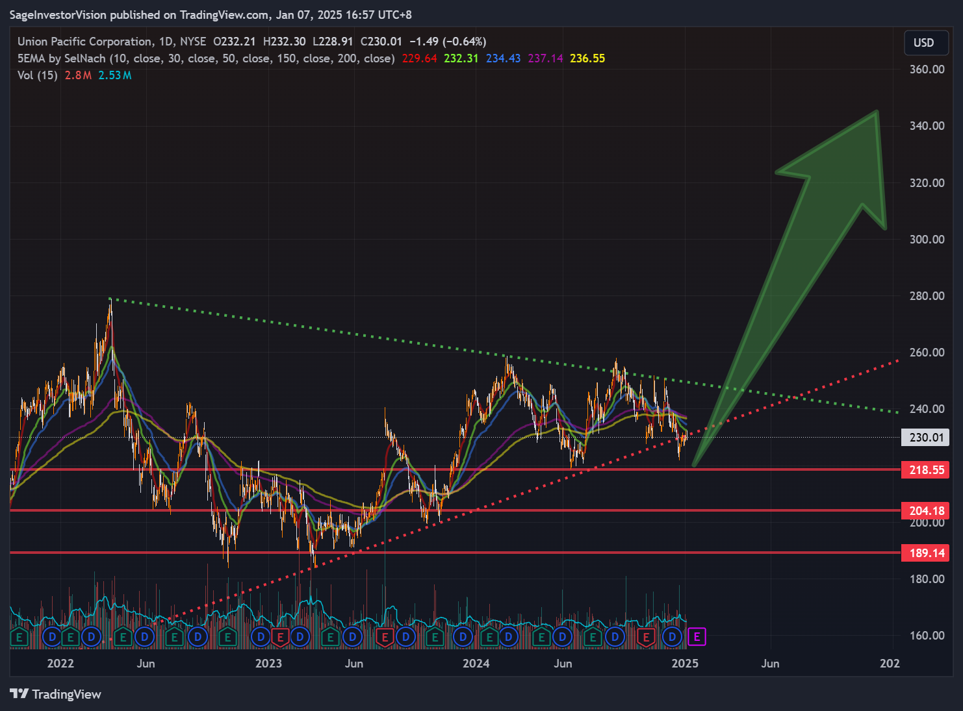Click the 280.00 price axis label
The height and width of the screenshot is (711, 963).
pos(927,296)
